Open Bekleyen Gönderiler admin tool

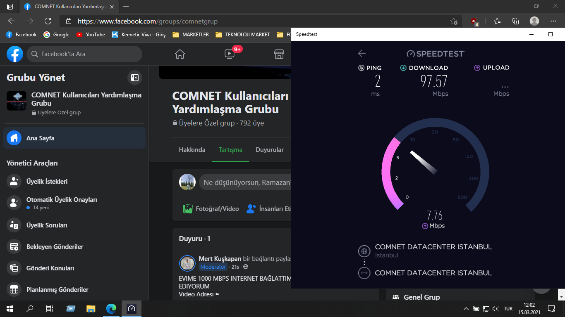(74, 247)
